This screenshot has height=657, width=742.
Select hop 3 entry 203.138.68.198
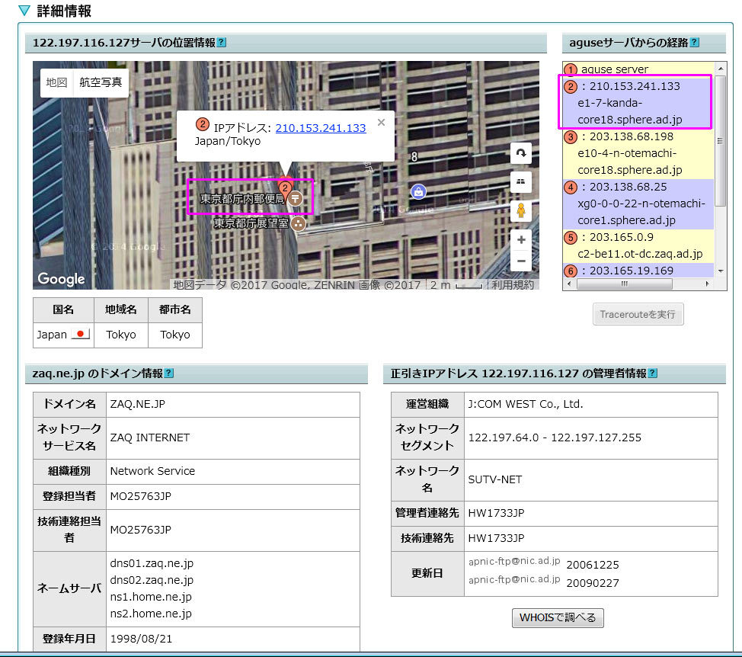coord(638,153)
